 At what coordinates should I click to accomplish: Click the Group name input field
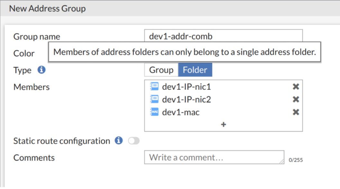[224, 36]
